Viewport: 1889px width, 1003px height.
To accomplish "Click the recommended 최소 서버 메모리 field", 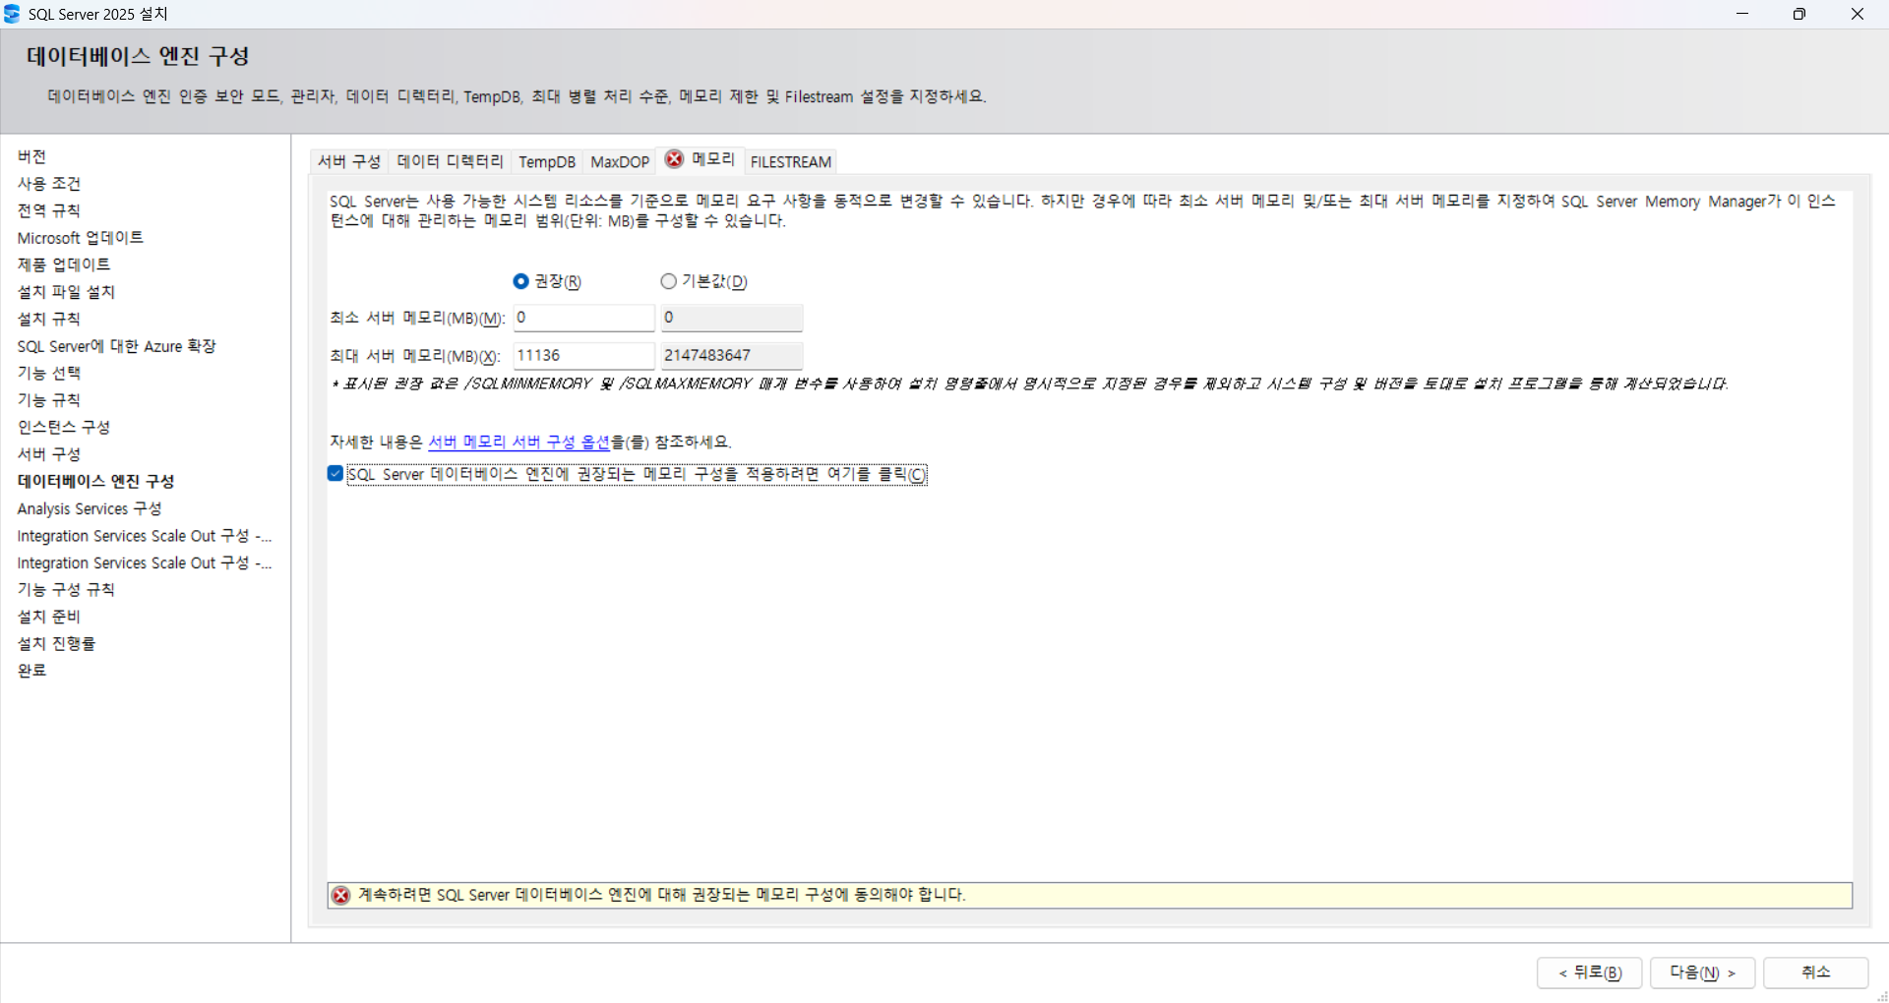I will (x=583, y=318).
